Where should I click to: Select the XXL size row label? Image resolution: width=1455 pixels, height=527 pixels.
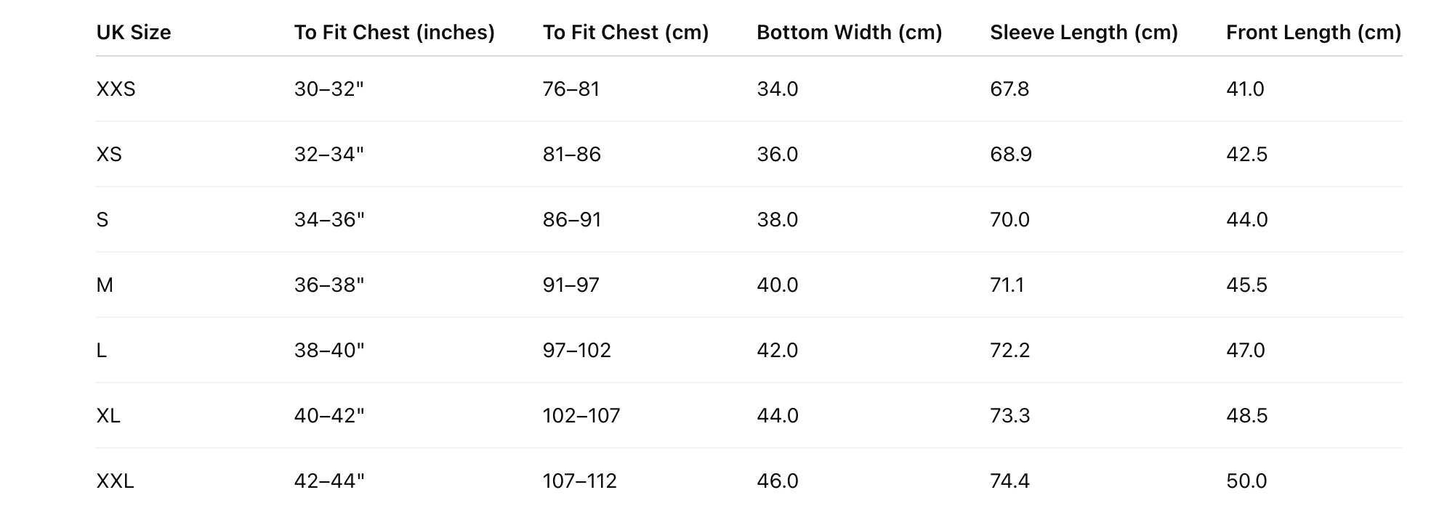tap(115, 481)
